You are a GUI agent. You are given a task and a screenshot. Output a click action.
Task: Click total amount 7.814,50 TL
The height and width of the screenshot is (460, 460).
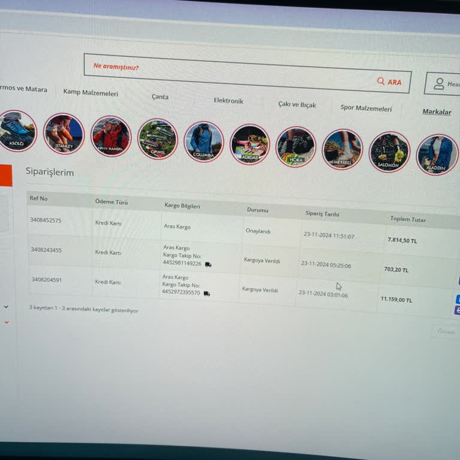402,240
